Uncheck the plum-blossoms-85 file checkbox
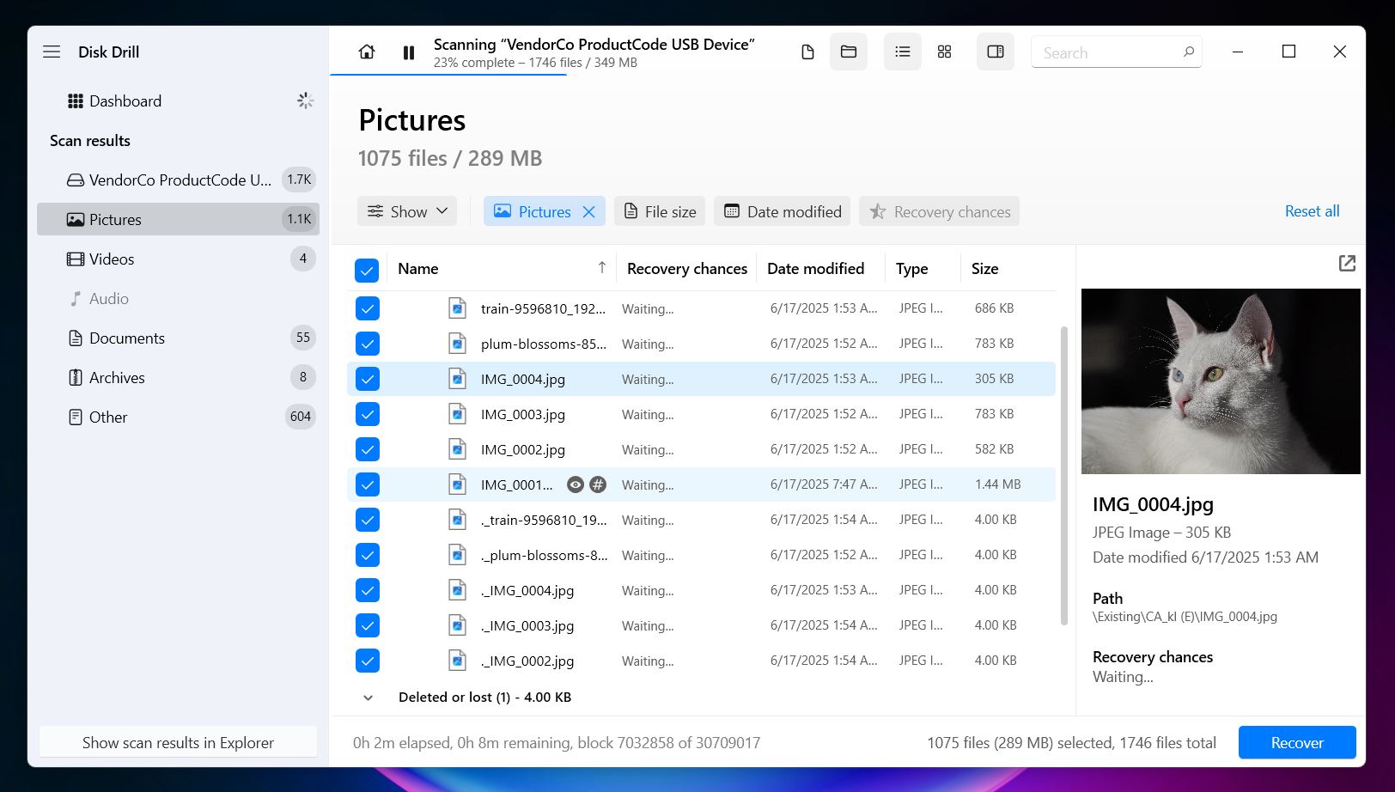This screenshot has height=792, width=1395. tap(367, 344)
